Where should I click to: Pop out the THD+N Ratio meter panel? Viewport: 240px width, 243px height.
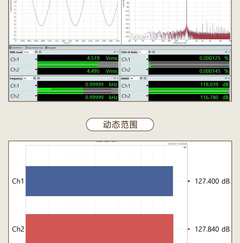pos(226,52)
